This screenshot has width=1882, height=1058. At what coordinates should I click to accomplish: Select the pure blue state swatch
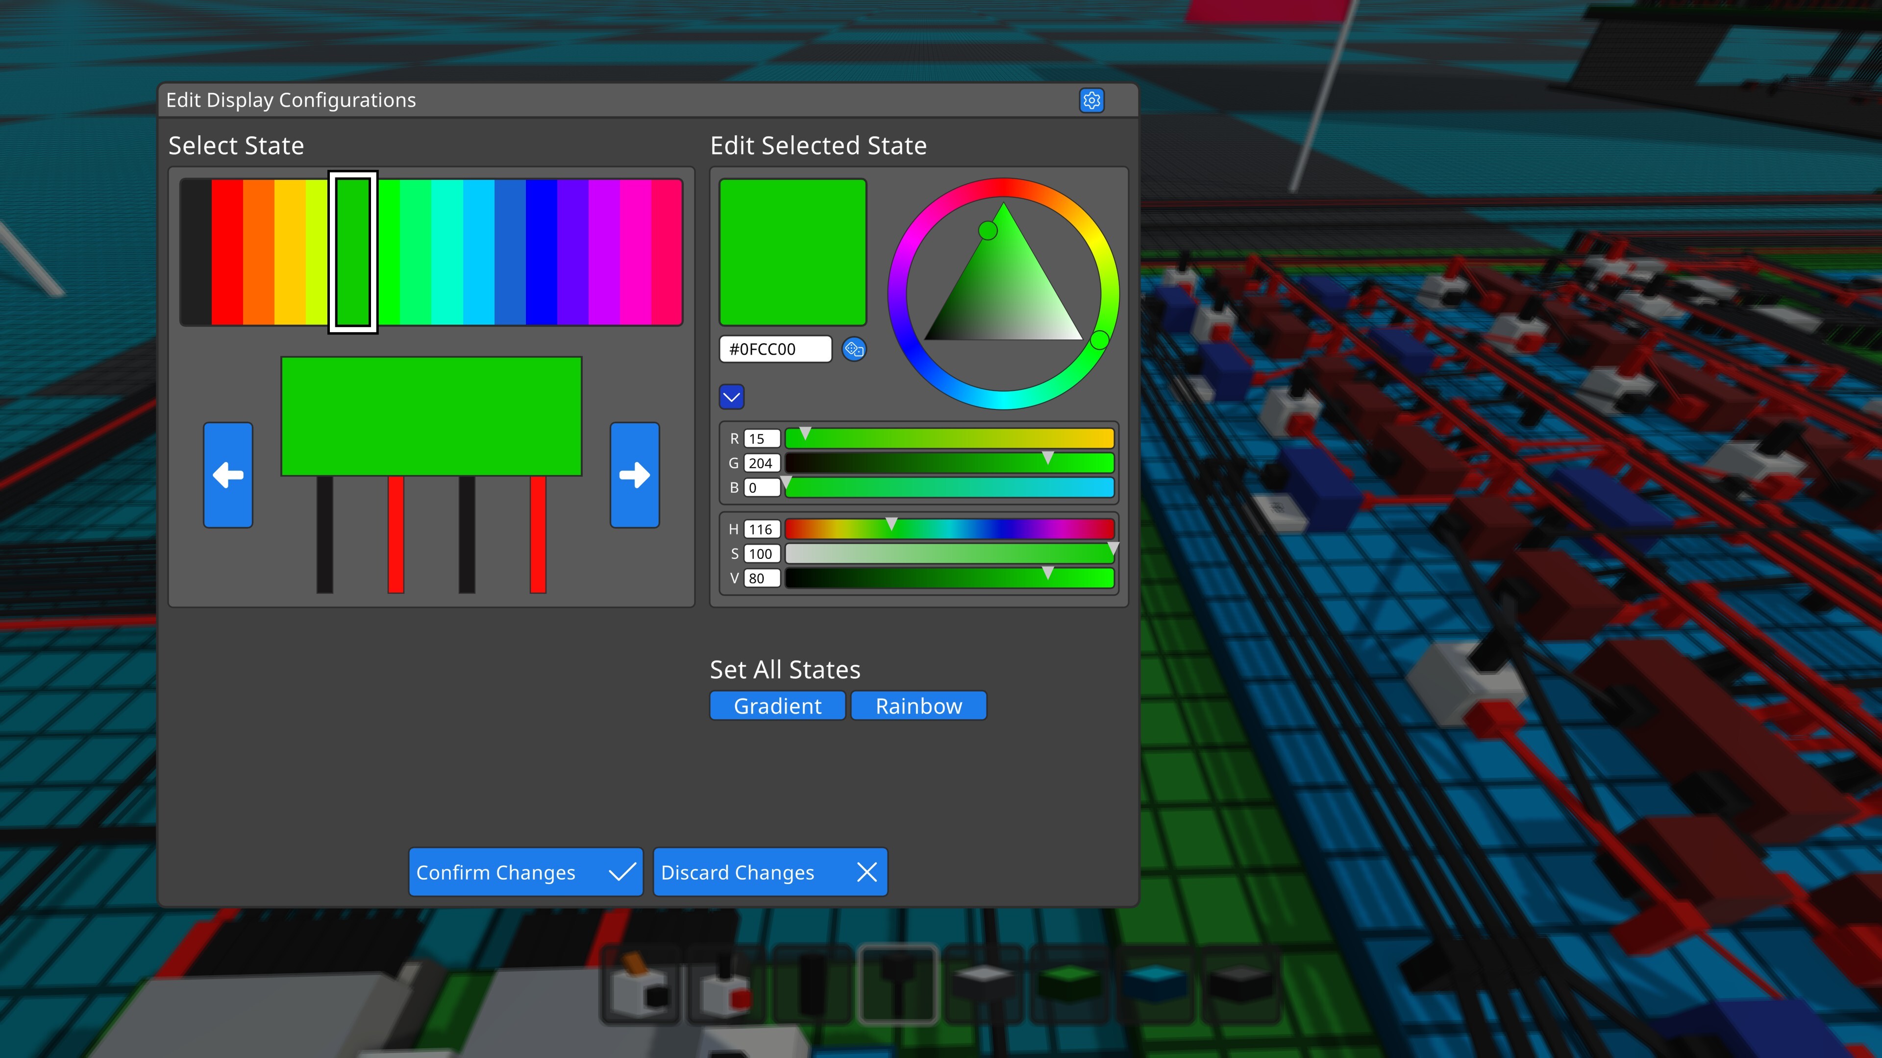coord(542,252)
